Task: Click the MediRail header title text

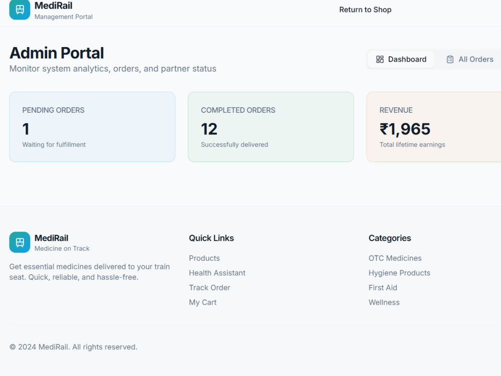Action: point(54,6)
